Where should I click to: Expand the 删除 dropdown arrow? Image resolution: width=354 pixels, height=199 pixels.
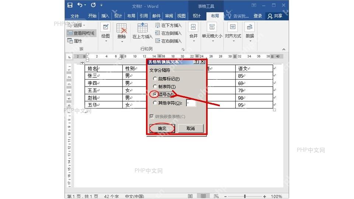click(122, 42)
